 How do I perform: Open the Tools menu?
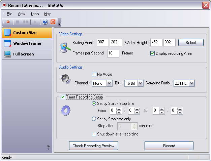tap(35, 14)
